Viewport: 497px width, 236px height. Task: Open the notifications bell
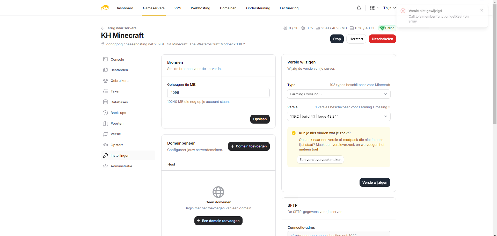point(359,8)
